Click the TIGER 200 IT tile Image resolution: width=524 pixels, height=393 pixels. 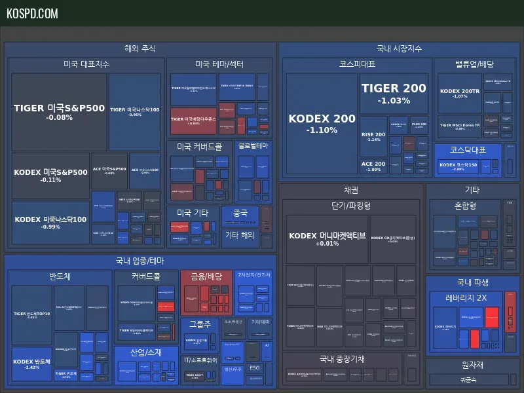[195, 376]
